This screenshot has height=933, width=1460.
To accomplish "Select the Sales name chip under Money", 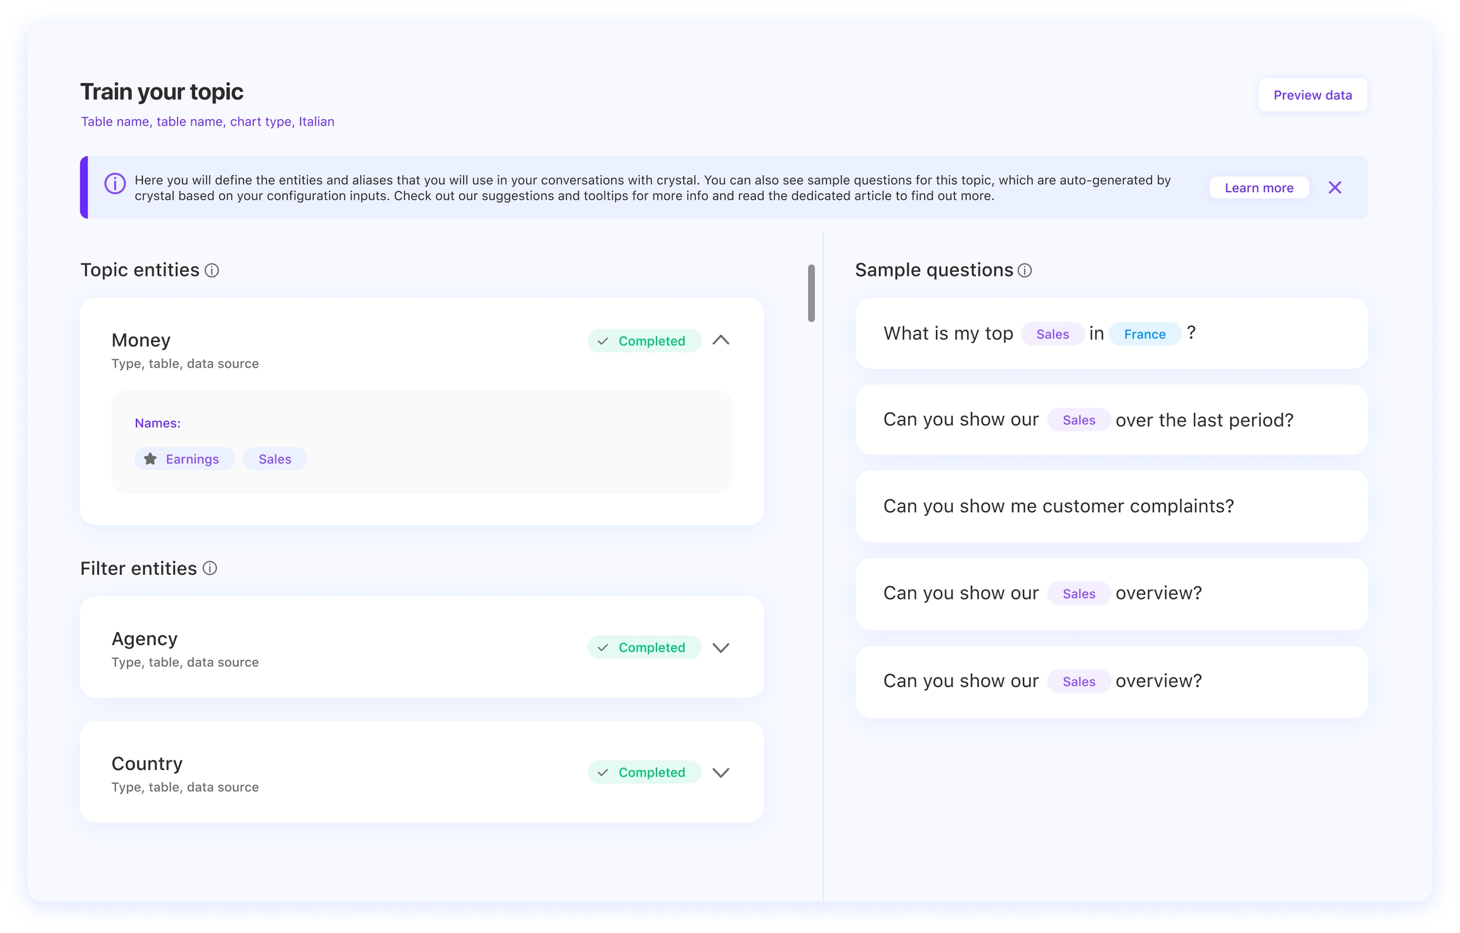I will [x=274, y=459].
